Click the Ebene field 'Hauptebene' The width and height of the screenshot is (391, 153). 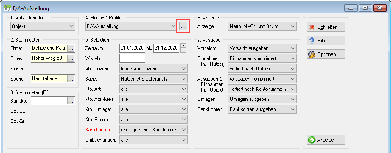pos(49,79)
